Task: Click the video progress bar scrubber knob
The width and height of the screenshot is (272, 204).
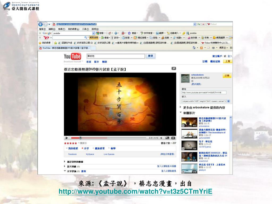Action: click(x=80, y=138)
